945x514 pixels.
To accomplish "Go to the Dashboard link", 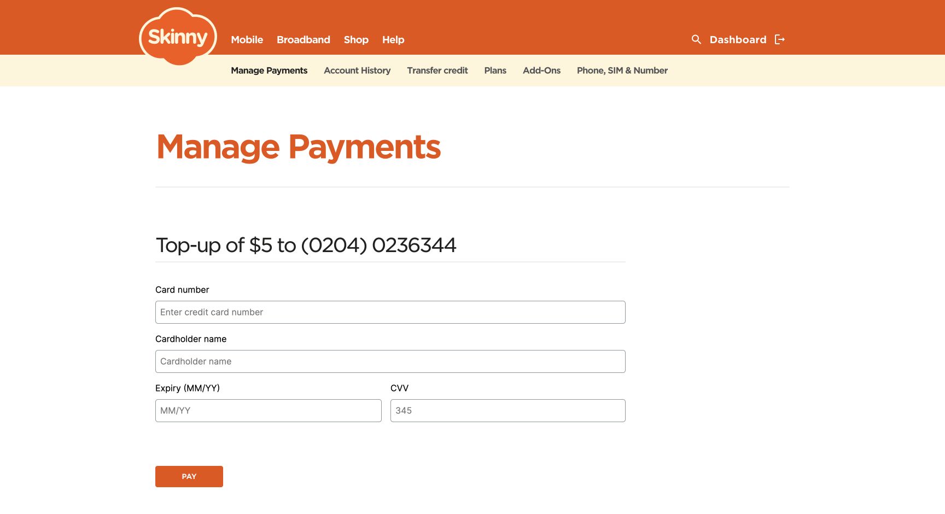I will pos(738,39).
